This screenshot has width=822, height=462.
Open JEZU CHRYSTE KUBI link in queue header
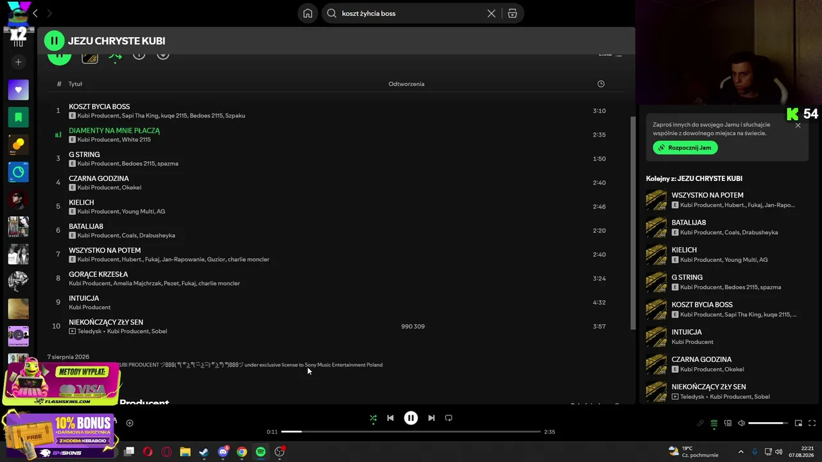[x=710, y=178]
